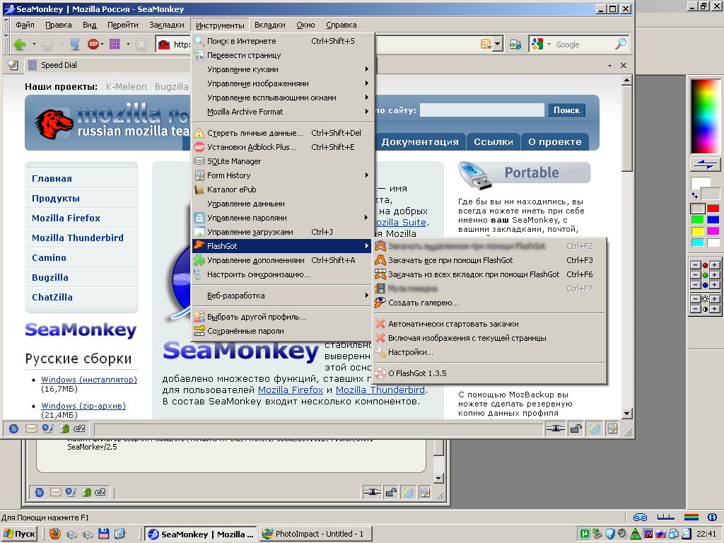The width and height of the screenshot is (724, 543).
Task: Increase green channel with plus button
Action: click(714, 275)
